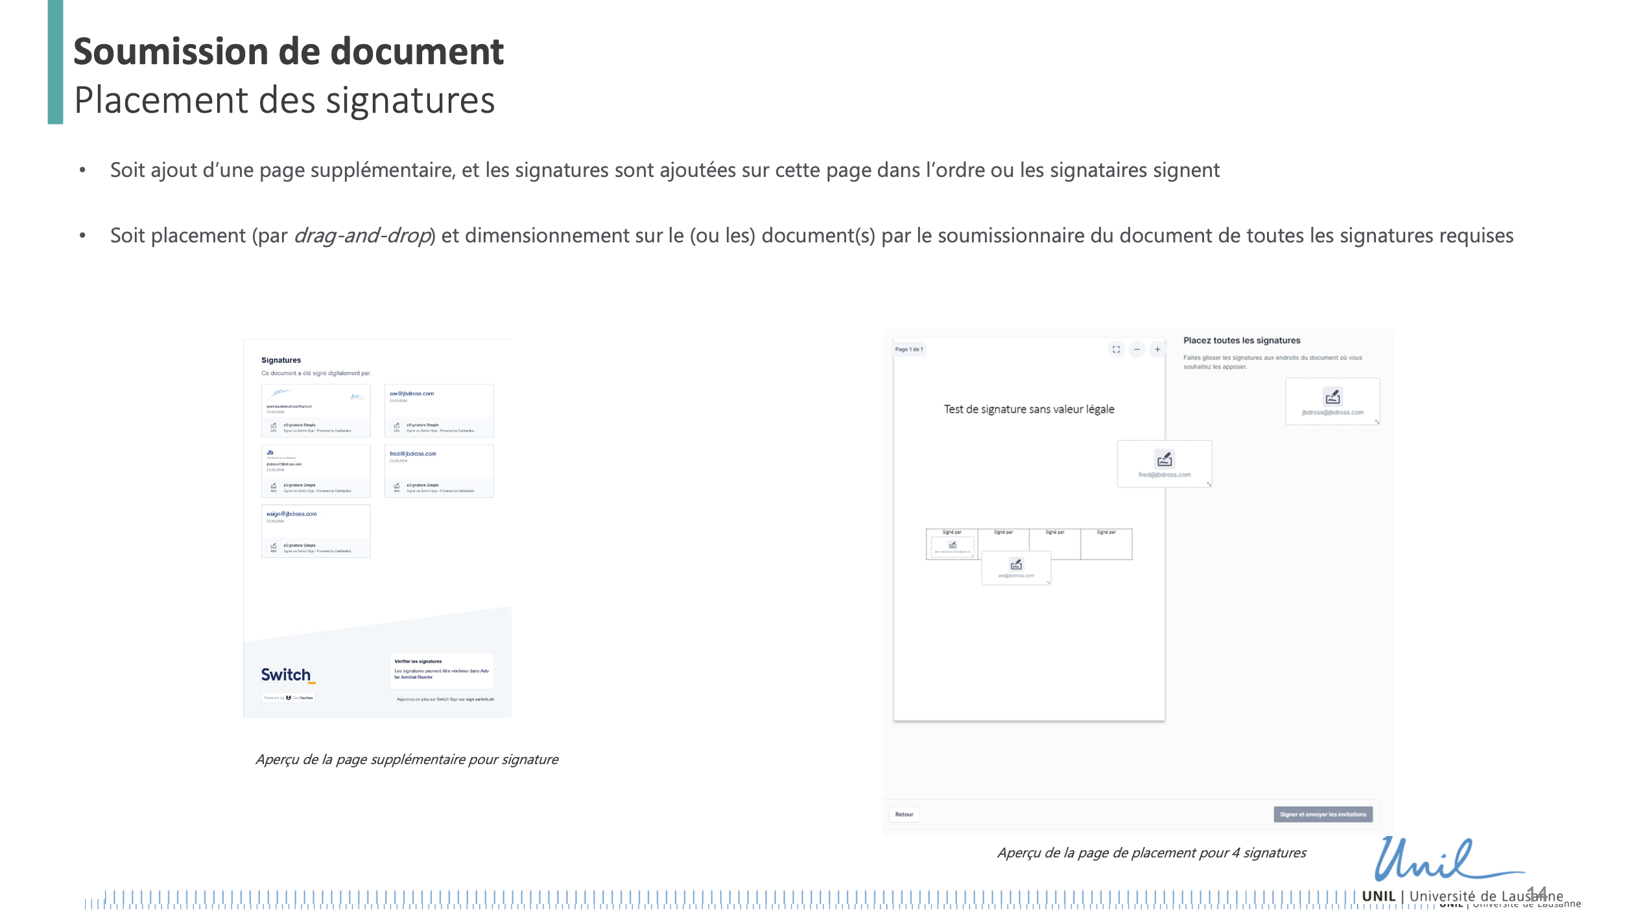Click the Switch logo on the signature page

[x=287, y=675]
